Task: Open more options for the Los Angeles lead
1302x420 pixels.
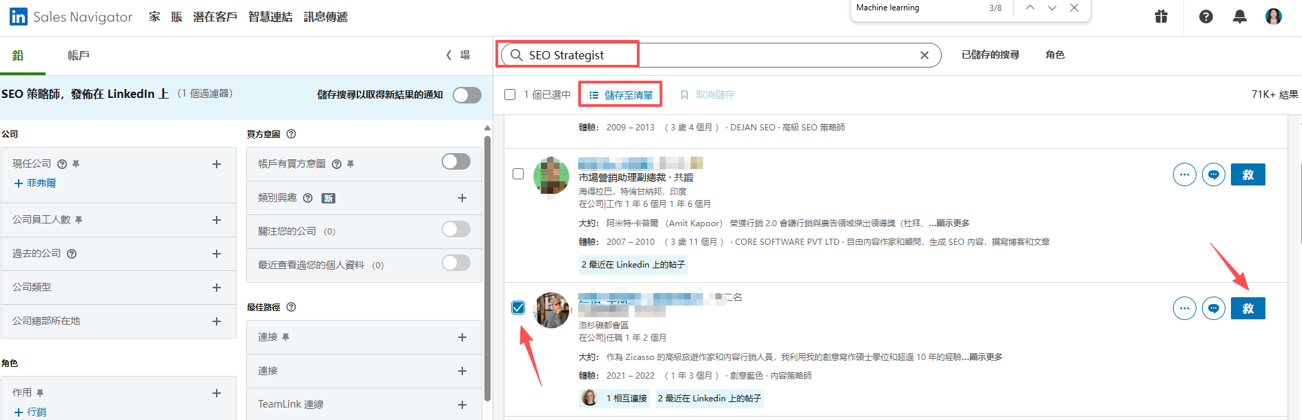Action: point(1184,308)
